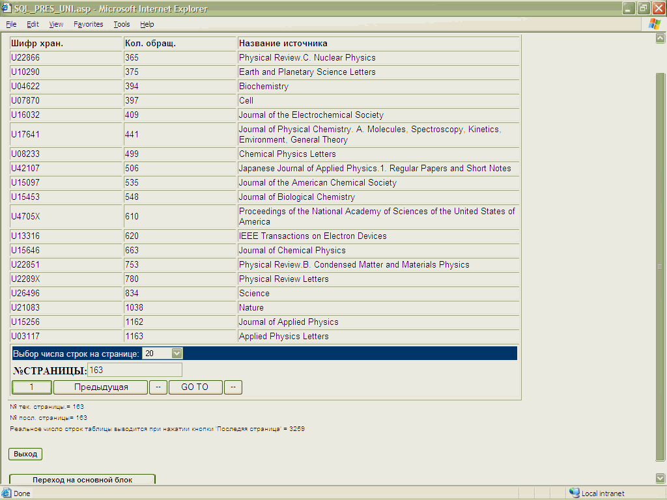Click the vertical scrollbar up arrow
The height and width of the screenshot is (500, 667).
pyautogui.click(x=660, y=39)
